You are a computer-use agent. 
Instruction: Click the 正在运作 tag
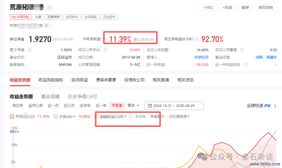[x=109, y=17]
